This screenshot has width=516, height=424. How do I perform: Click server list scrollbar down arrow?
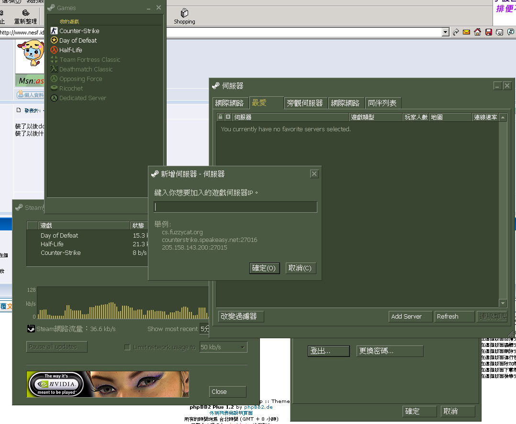click(x=503, y=303)
